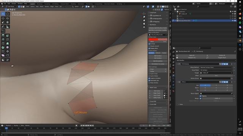Select the Cursor tool in viewport toolbar
243x136 pixels.
(8, 14)
